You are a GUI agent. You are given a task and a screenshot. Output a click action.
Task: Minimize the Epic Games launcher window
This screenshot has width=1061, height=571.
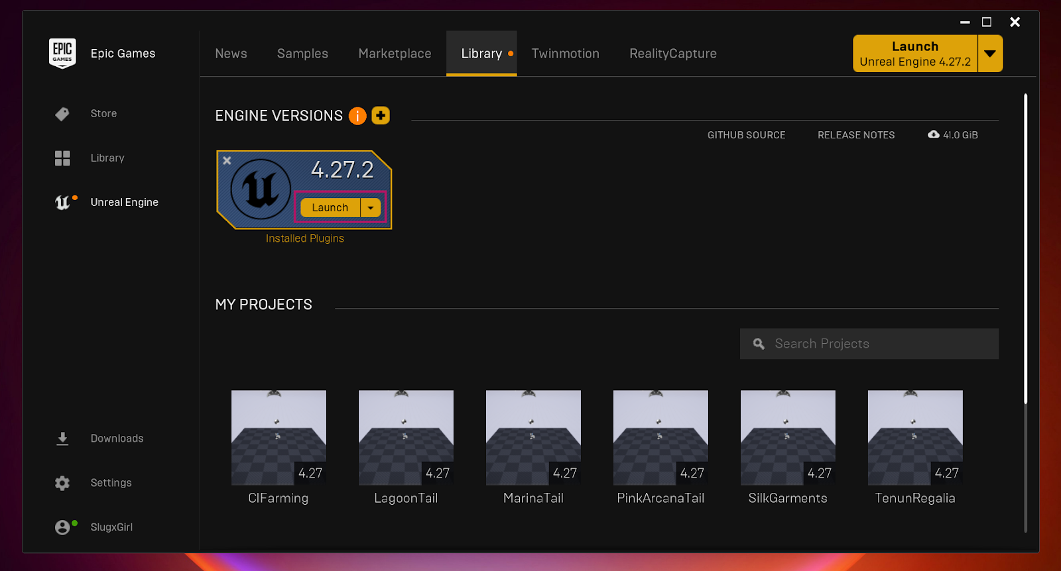pyautogui.click(x=965, y=22)
